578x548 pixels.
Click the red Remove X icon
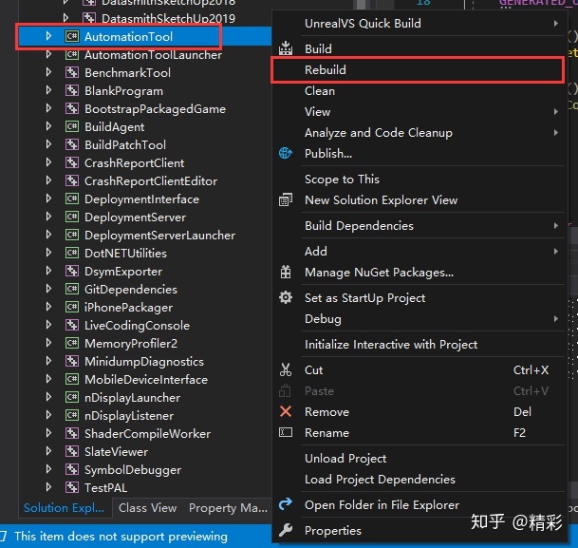286,411
